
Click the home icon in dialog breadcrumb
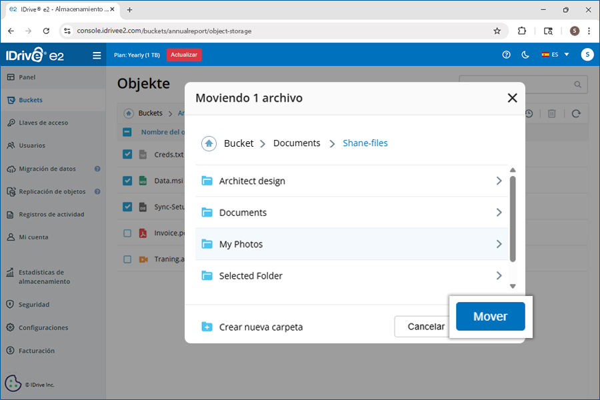pyautogui.click(x=209, y=143)
